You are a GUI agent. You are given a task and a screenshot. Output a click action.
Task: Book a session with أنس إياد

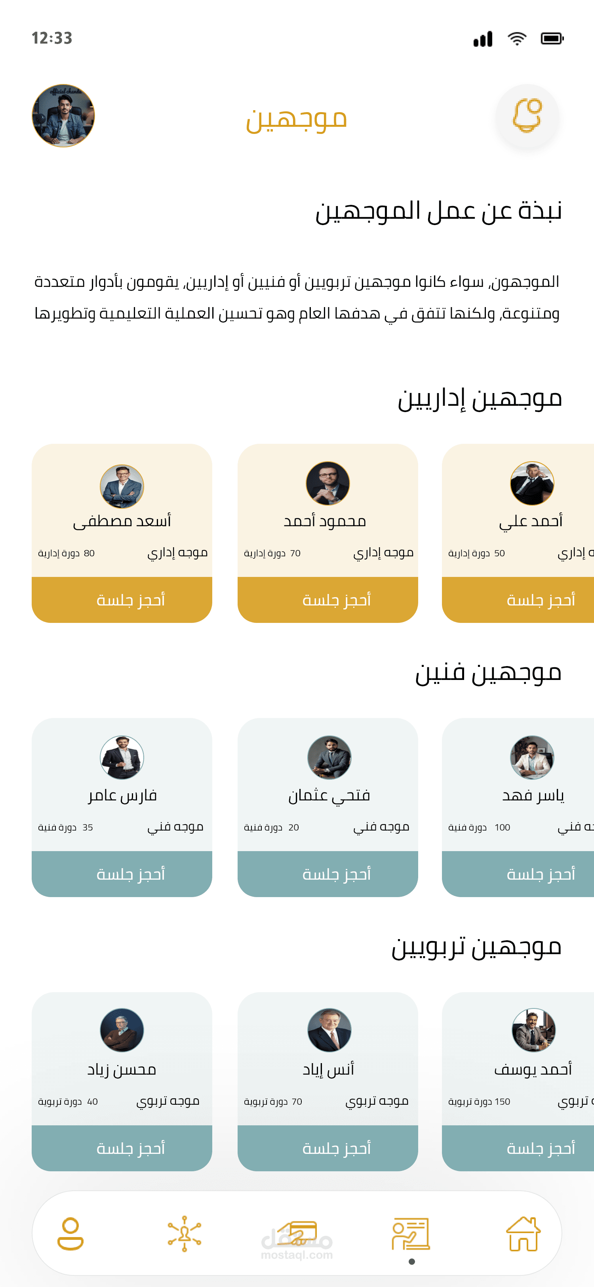[x=327, y=1148]
